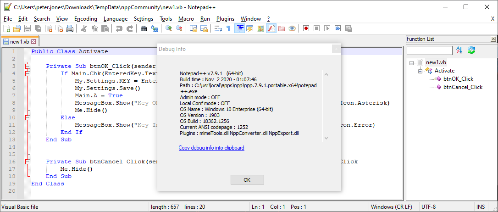Zoom in the editor text
The height and width of the screenshot is (212, 498).
tap(169, 28)
